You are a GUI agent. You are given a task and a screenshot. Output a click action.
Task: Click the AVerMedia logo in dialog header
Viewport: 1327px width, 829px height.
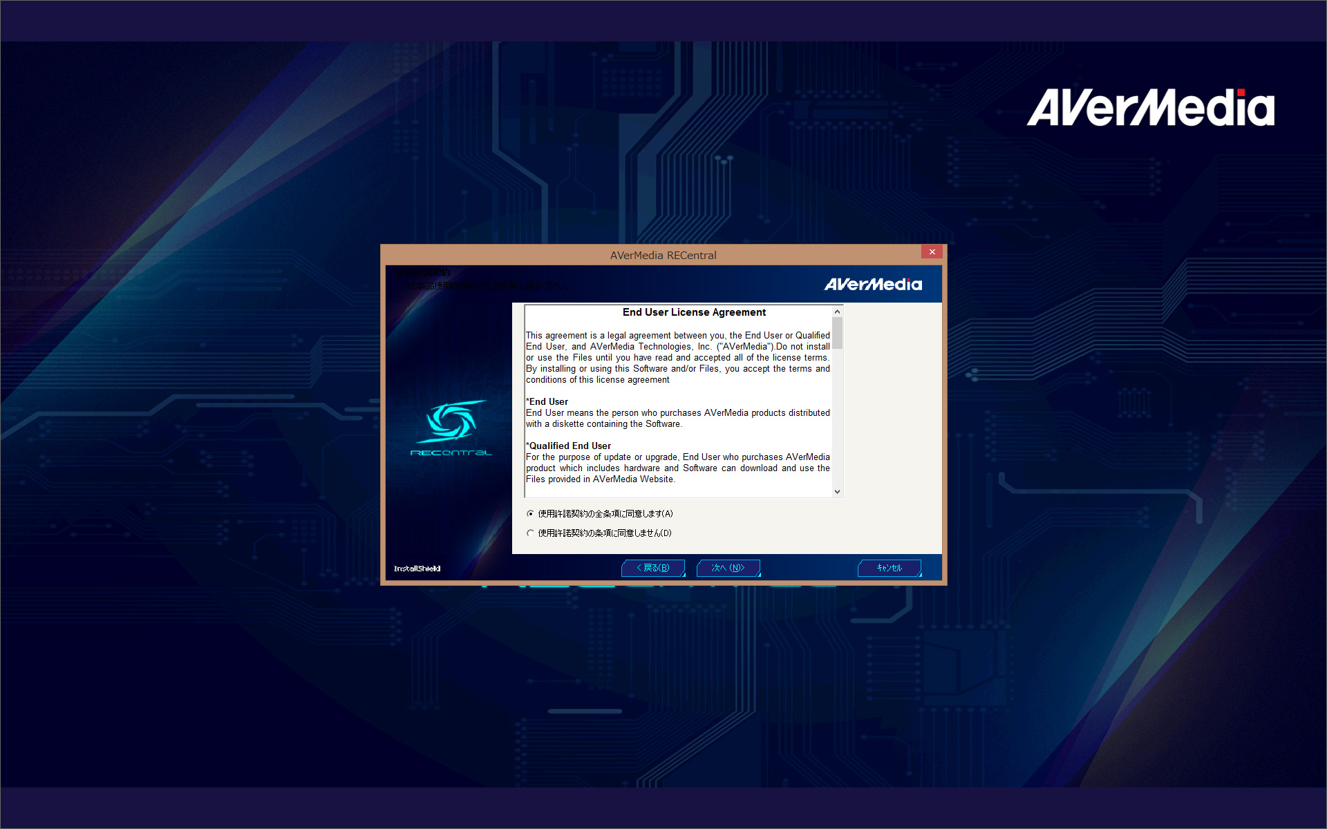(873, 285)
